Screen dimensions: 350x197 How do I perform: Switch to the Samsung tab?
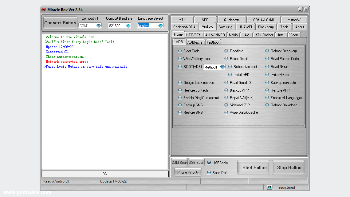pos(226,27)
